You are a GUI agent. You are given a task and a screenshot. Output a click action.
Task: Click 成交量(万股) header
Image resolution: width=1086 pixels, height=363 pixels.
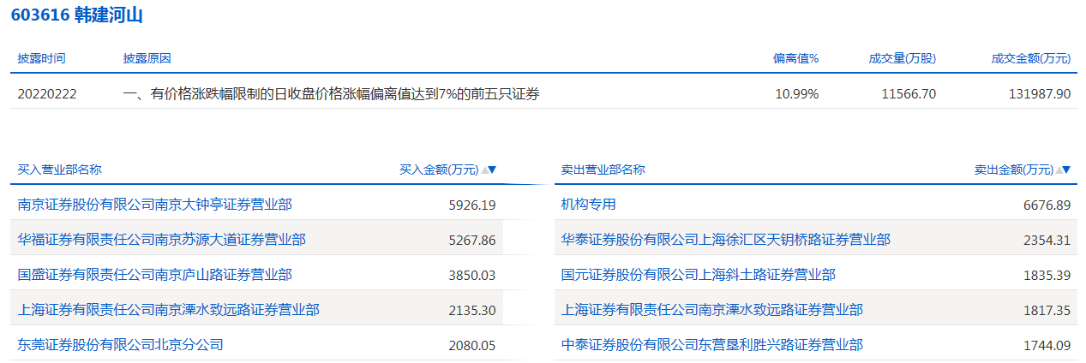point(902,58)
